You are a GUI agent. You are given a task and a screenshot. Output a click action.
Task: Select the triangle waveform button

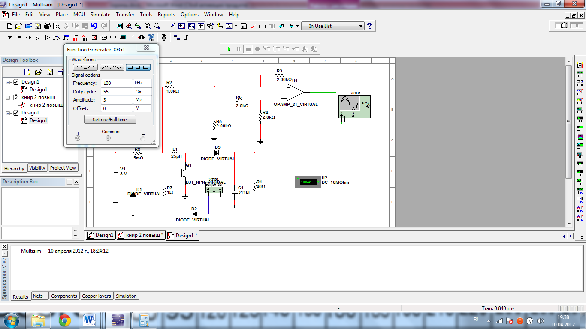pyautogui.click(x=112, y=67)
